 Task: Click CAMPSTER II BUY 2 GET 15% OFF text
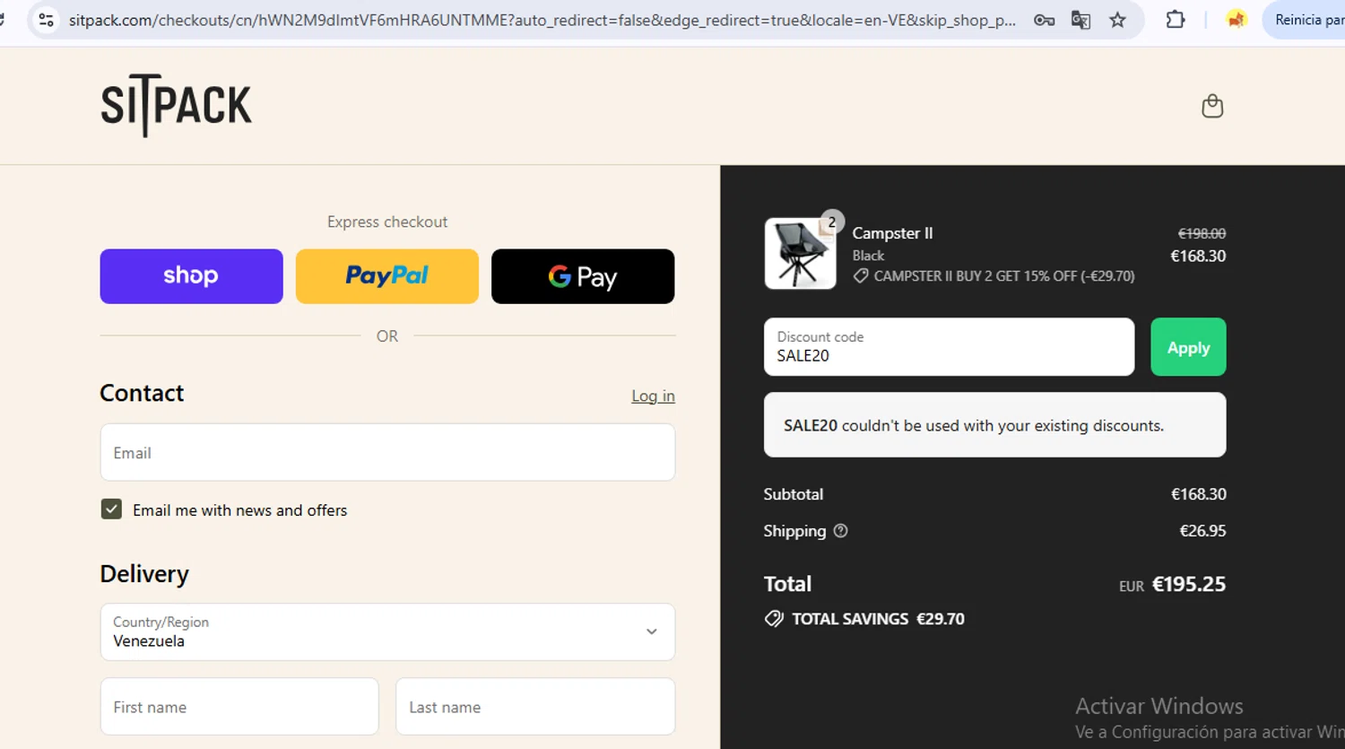click(1004, 276)
